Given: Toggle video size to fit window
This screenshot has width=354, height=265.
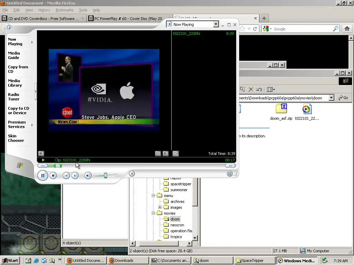Looking at the screenshot, I should [x=158, y=154].
